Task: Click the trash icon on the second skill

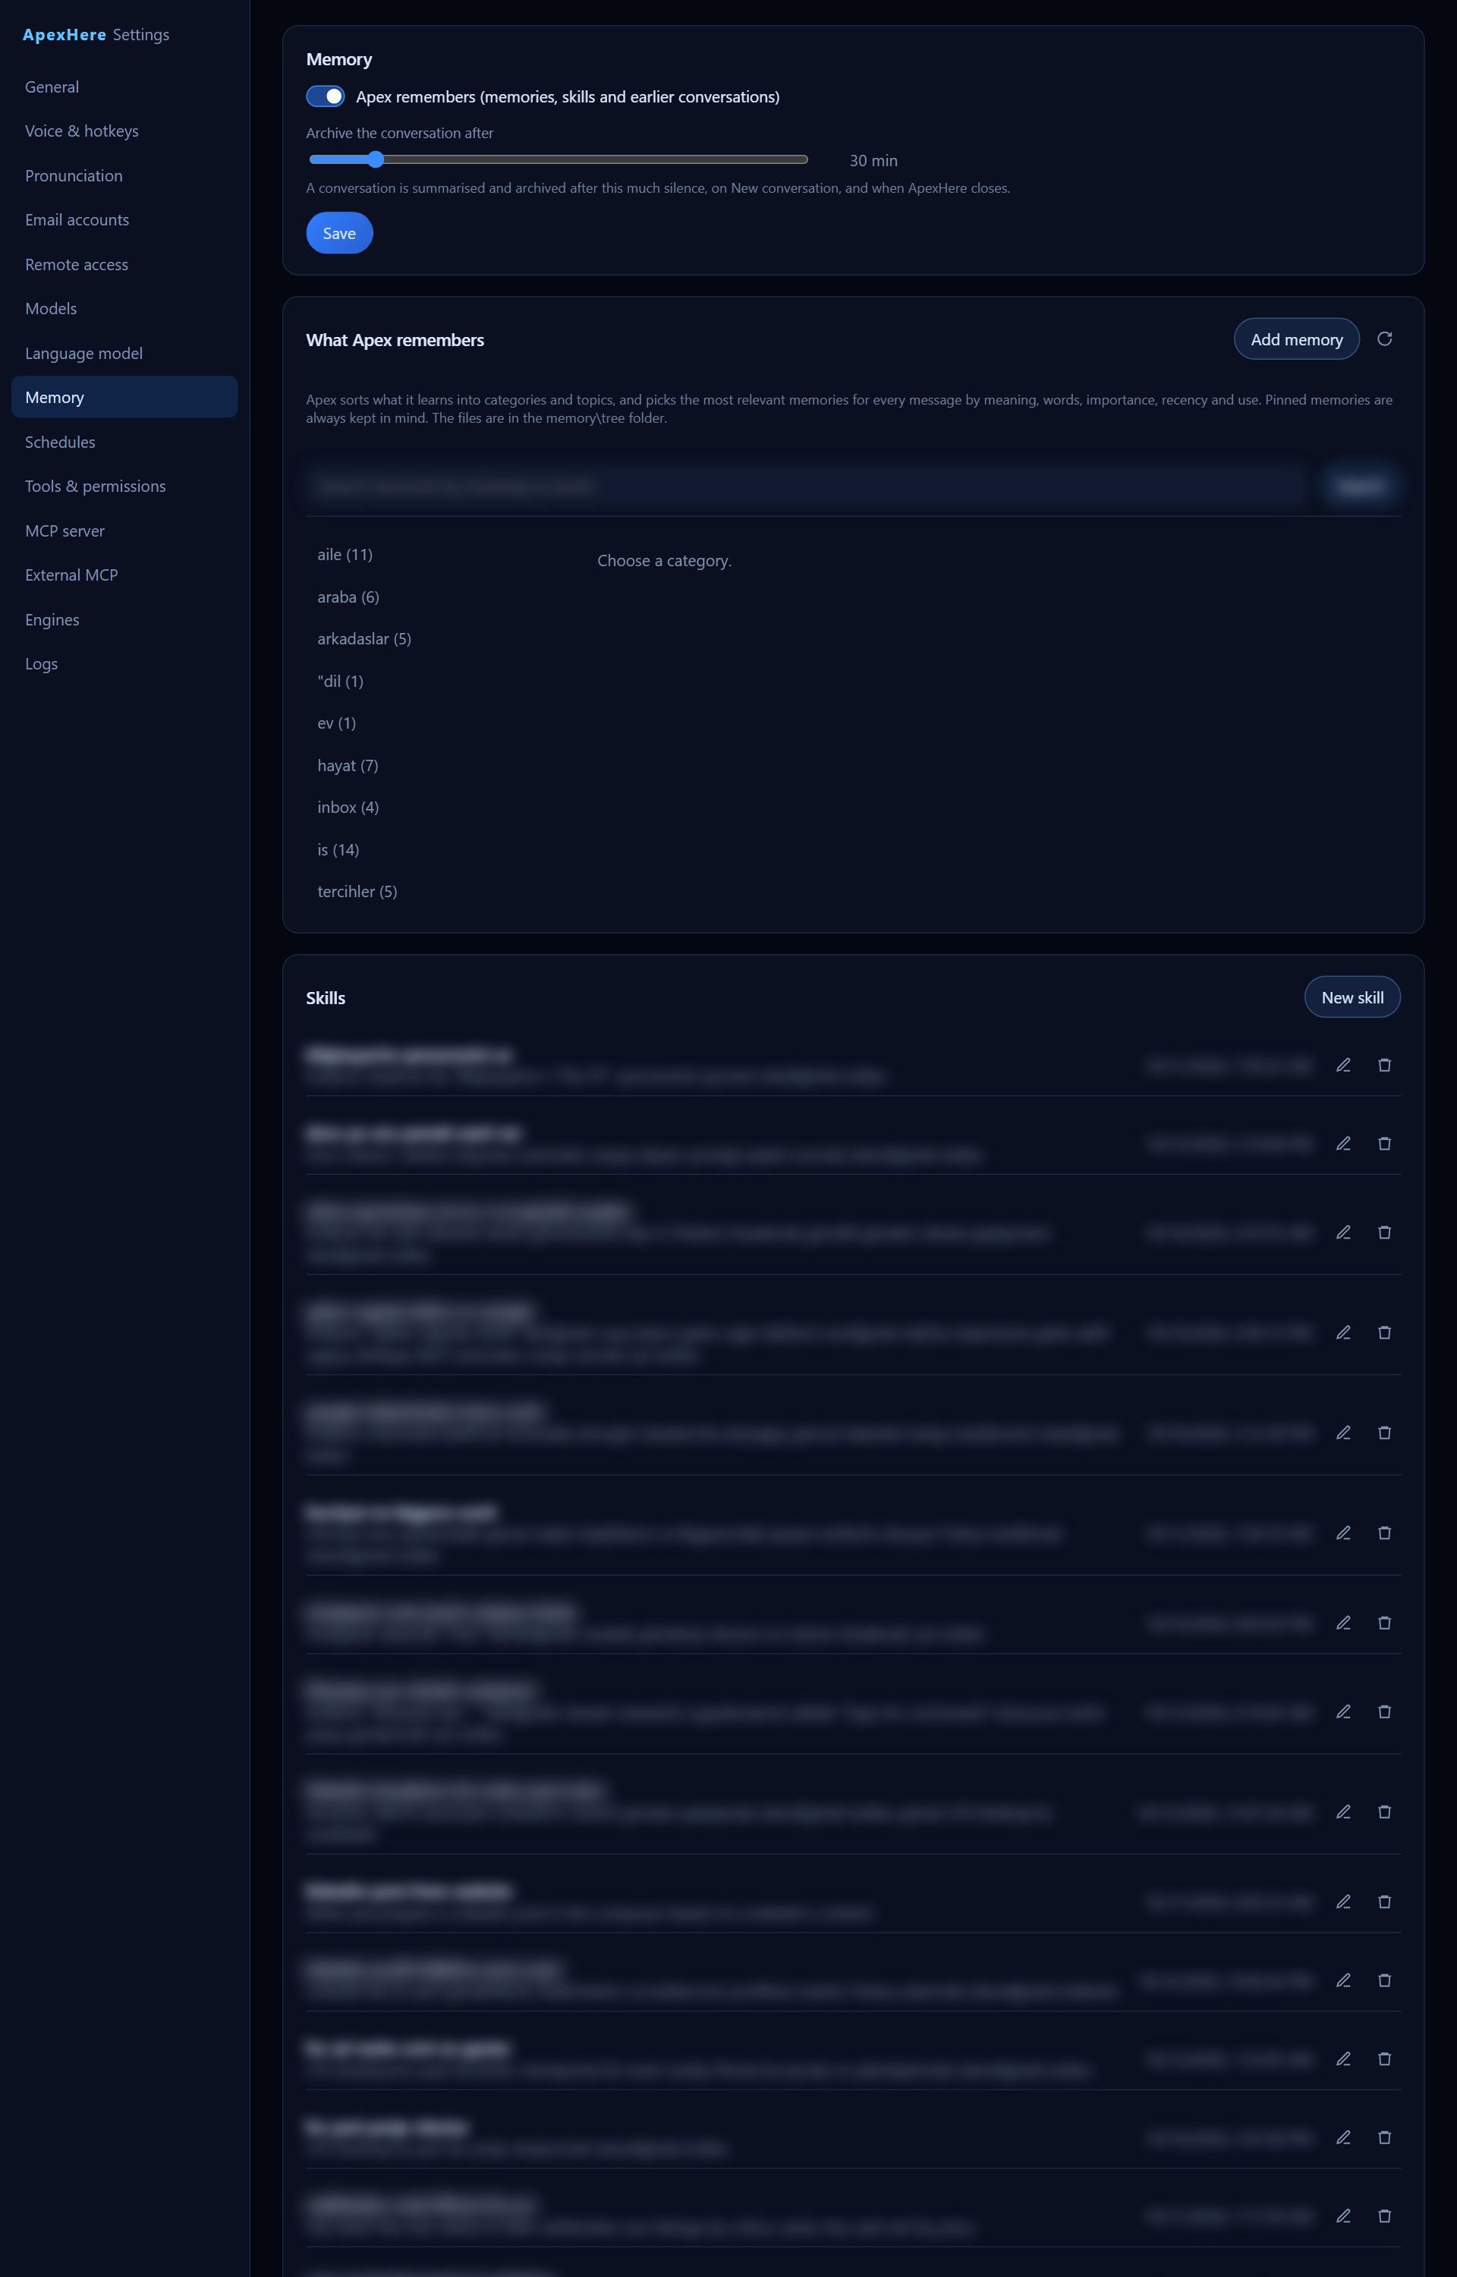Action: pyautogui.click(x=1384, y=1144)
